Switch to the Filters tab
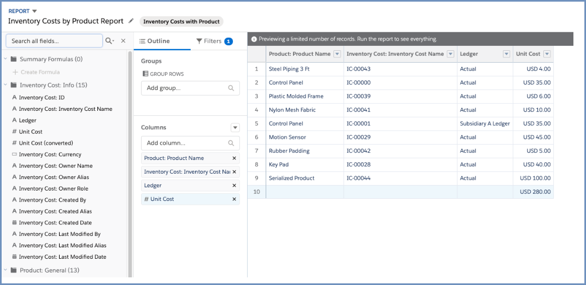Image resolution: width=586 pixels, height=285 pixels. coord(214,41)
